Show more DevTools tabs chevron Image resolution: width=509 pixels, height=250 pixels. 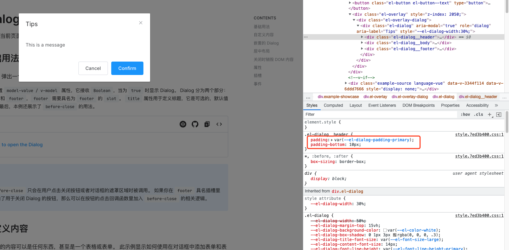496,105
